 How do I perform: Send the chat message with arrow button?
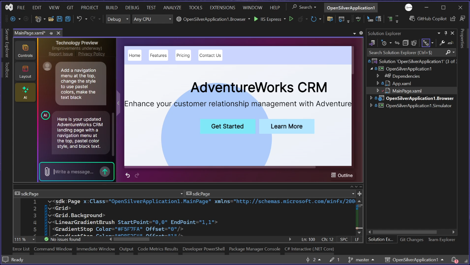pyautogui.click(x=105, y=172)
